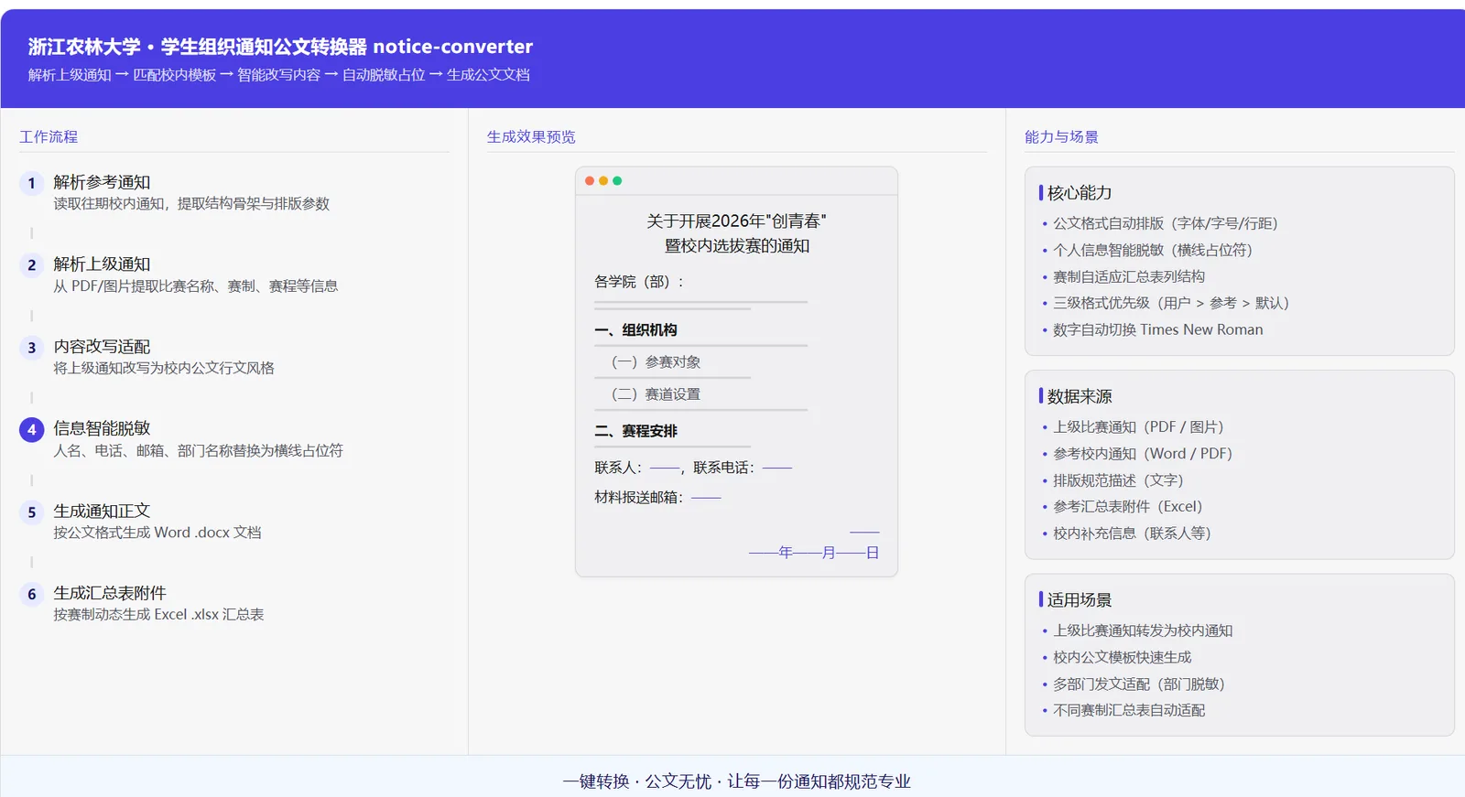Screen dimensions: 1465x797
Task: Click 参考汇总表附件 (Excel) item
Action: [1127, 507]
